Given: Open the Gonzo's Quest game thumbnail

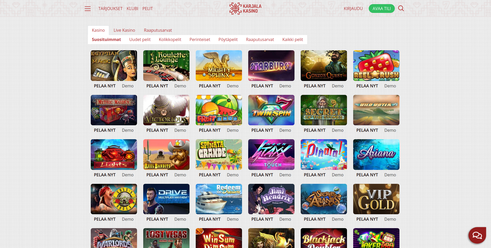Looking at the screenshot, I should click(324, 65).
